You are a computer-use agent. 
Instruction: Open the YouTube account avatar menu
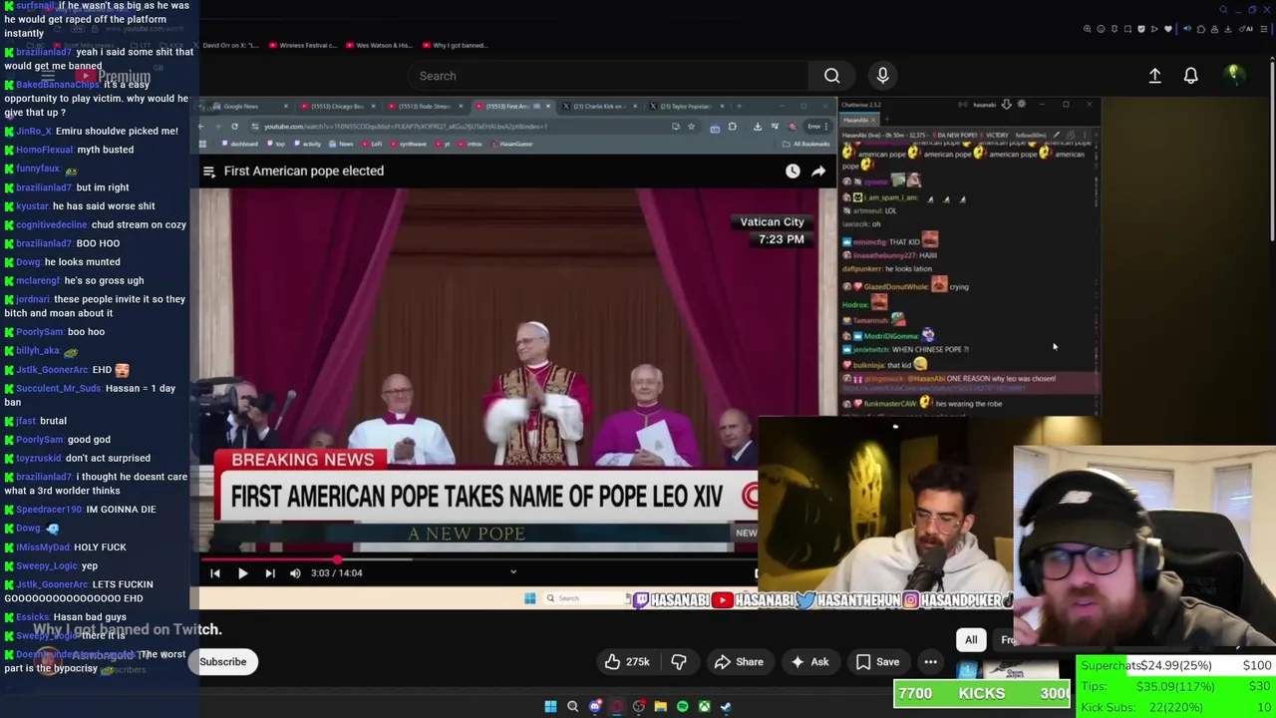[1233, 75]
